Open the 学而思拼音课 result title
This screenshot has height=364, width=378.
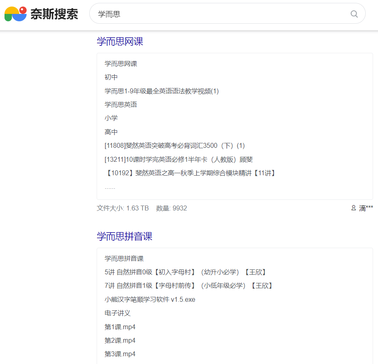coord(124,236)
